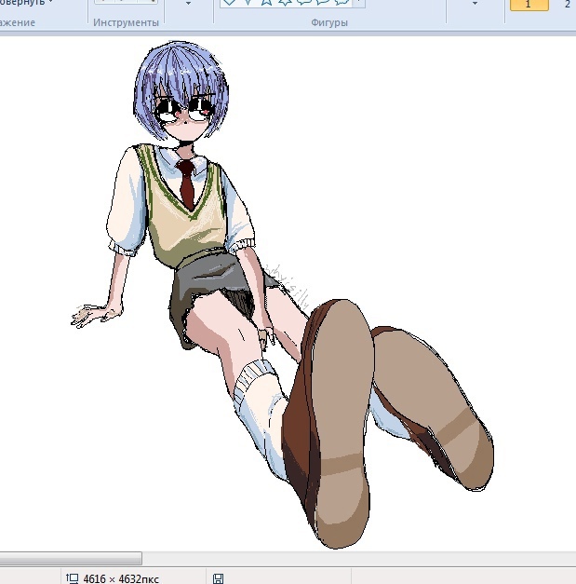This screenshot has width=576, height=584.
Task: Open the line thickness dropdown before Color 1
Action: coord(475,4)
